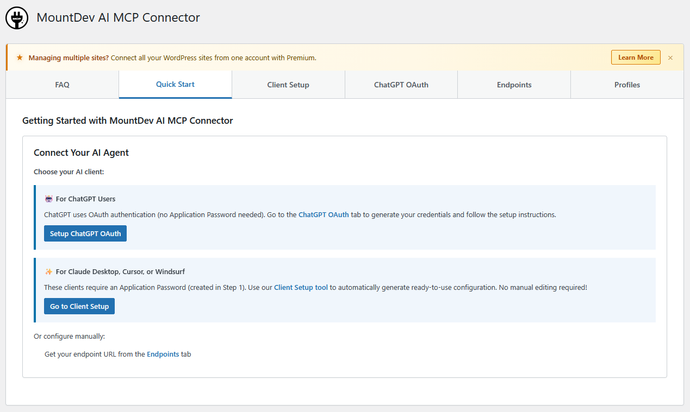690x412 pixels.
Task: Click the MCP plug logo icon
Action: click(16, 18)
